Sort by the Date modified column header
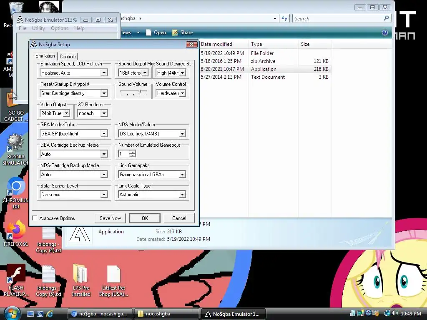The height and width of the screenshot is (320, 427). coord(224,44)
